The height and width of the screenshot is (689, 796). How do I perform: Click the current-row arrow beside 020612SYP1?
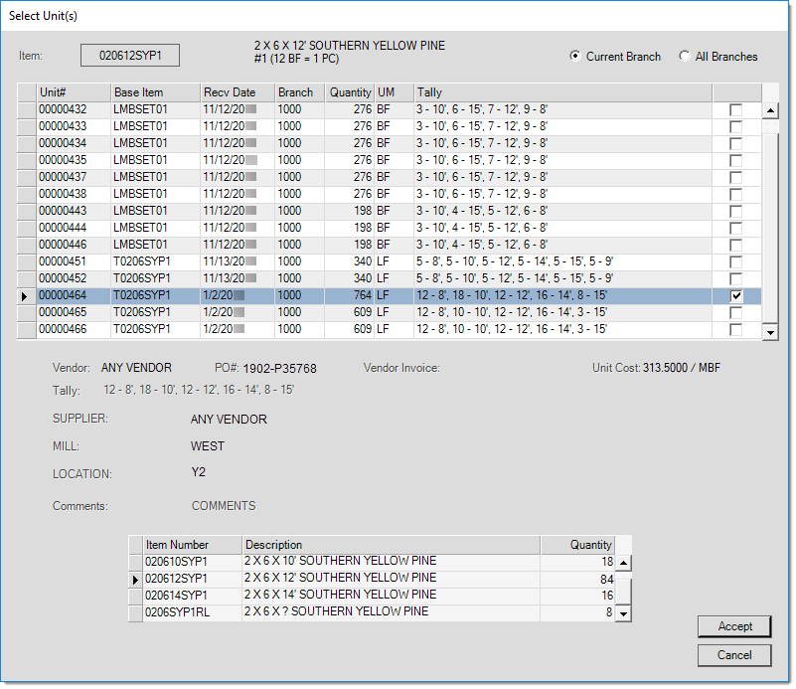[x=135, y=580]
